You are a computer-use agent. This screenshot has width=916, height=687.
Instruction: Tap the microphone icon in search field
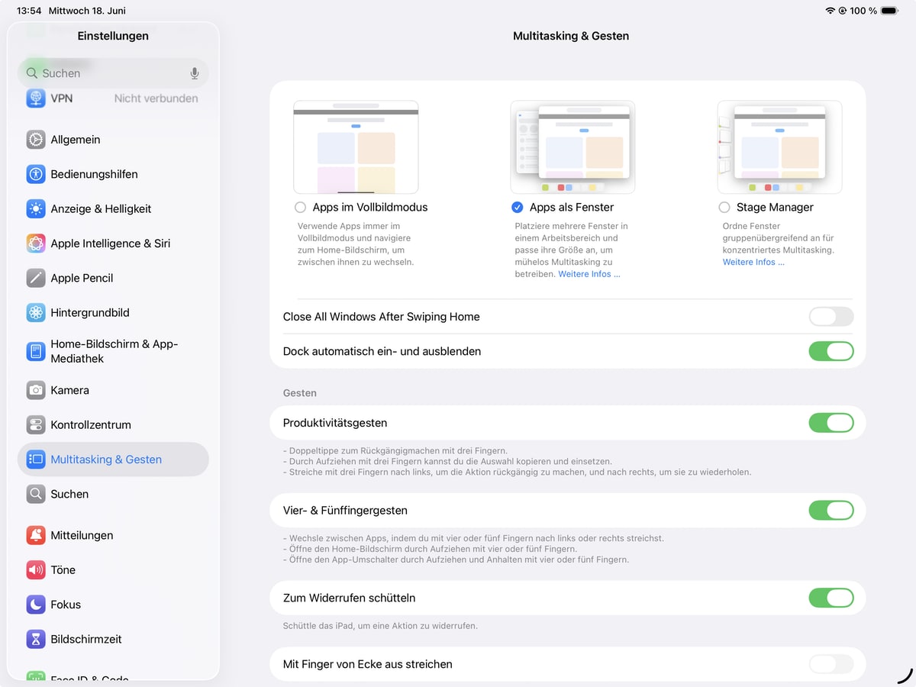pyautogui.click(x=195, y=73)
